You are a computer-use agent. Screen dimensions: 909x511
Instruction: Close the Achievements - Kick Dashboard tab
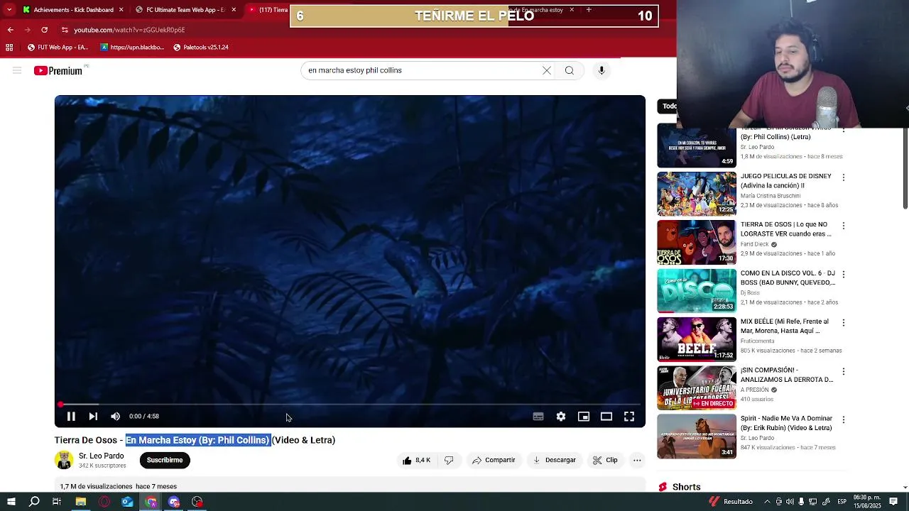(x=121, y=10)
